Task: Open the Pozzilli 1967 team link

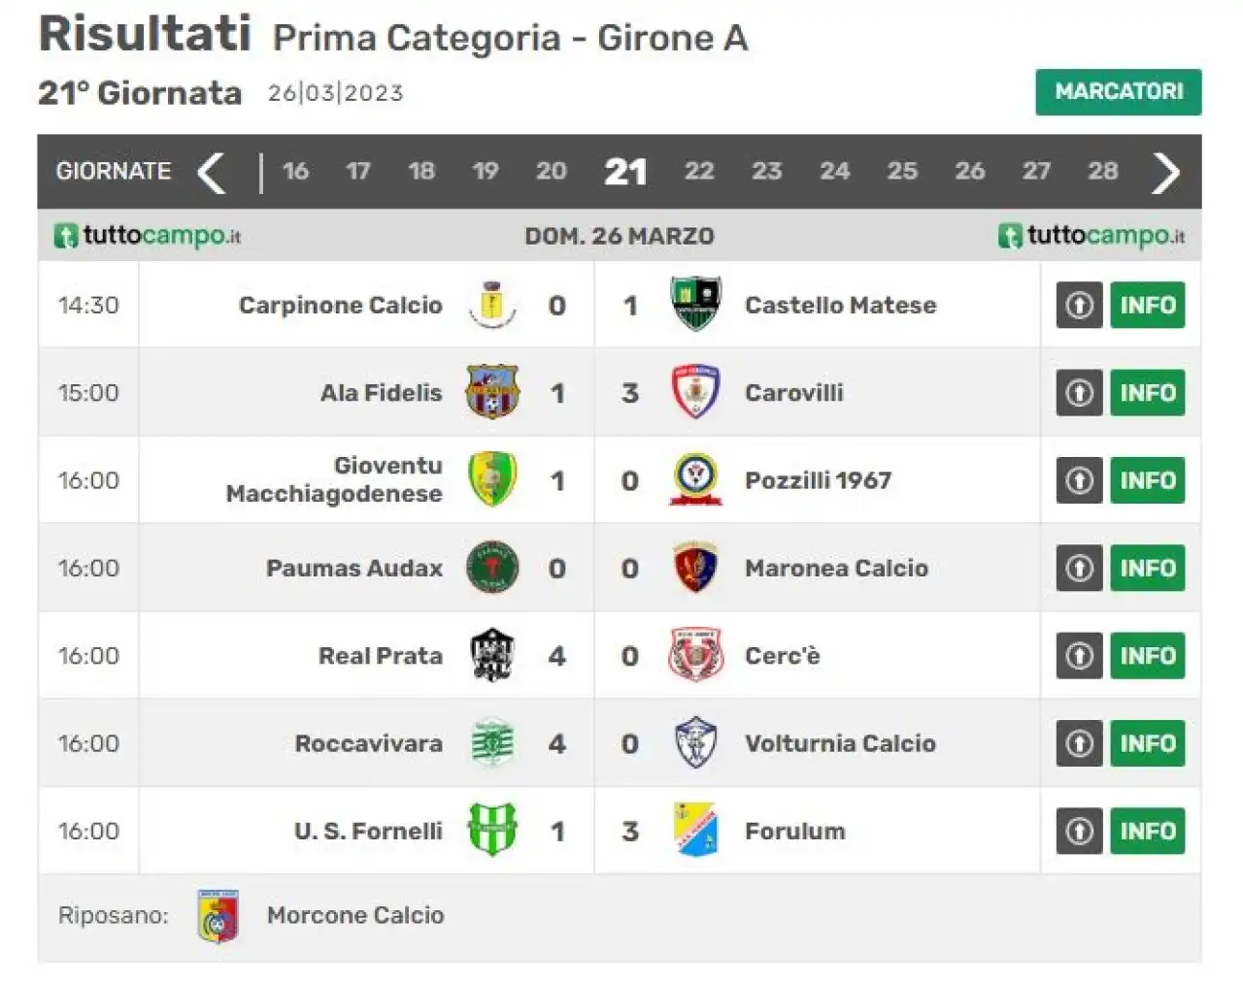Action: coord(818,480)
